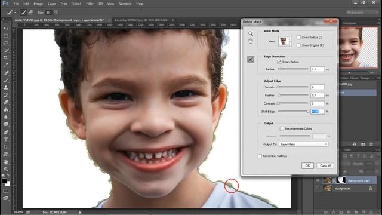Screen dimensions: 382x215
Task: Open the Select menu
Action: coord(77,4)
